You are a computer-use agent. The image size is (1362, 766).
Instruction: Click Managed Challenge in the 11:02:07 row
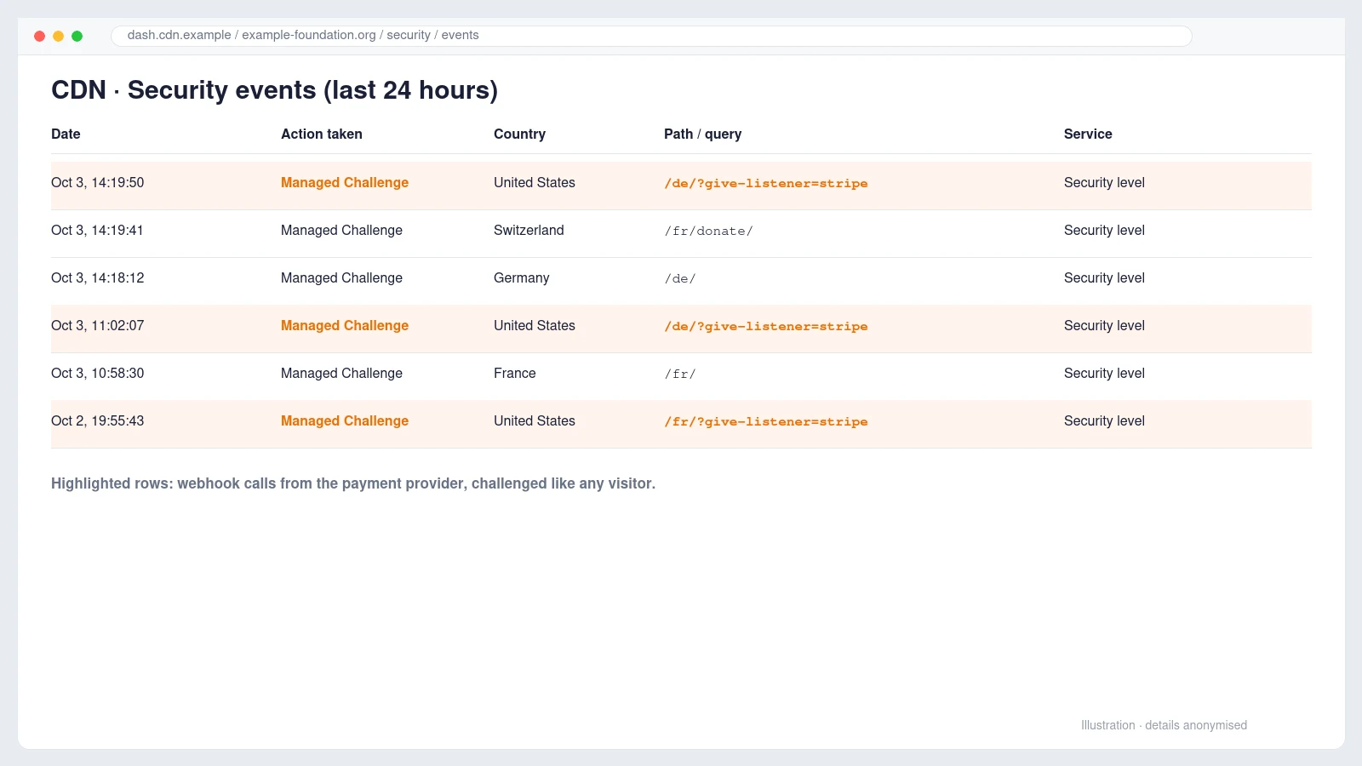345,325
